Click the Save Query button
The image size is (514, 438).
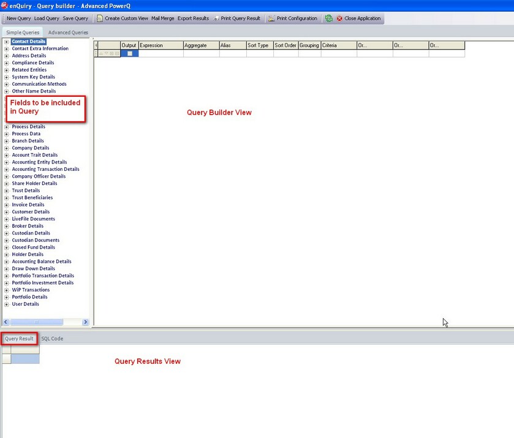click(75, 18)
